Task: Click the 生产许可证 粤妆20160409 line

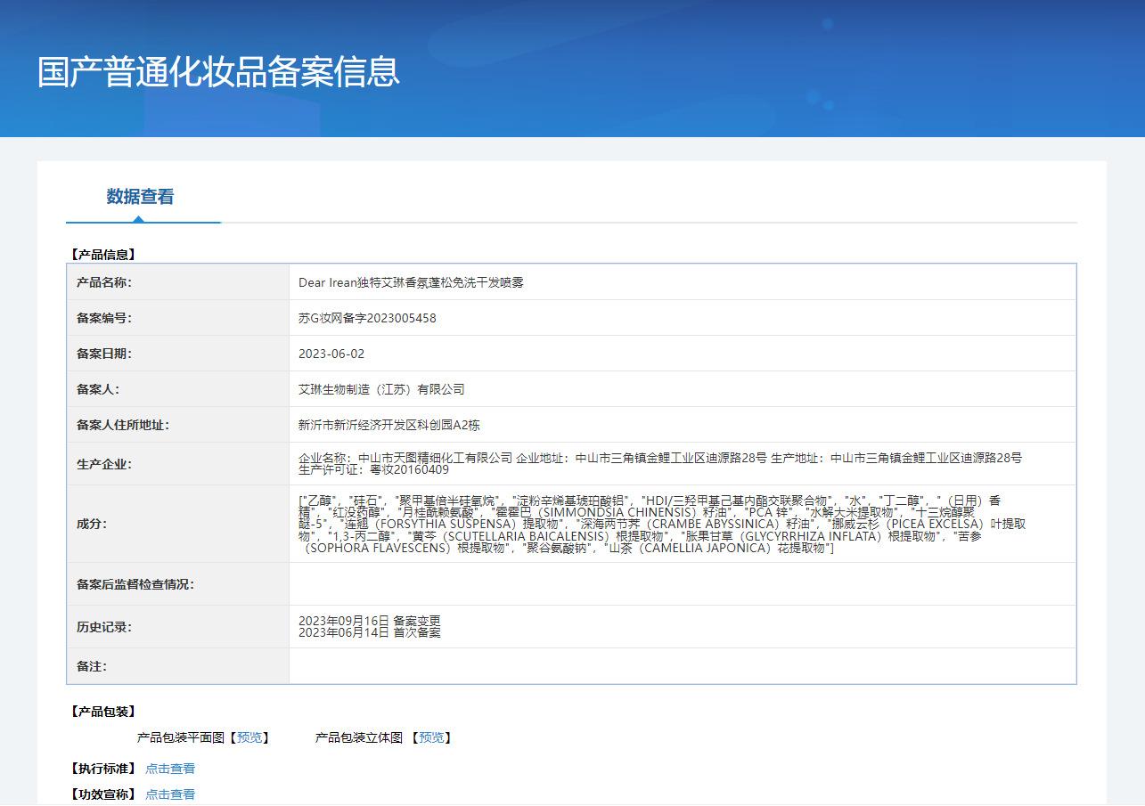Action: coord(373,469)
